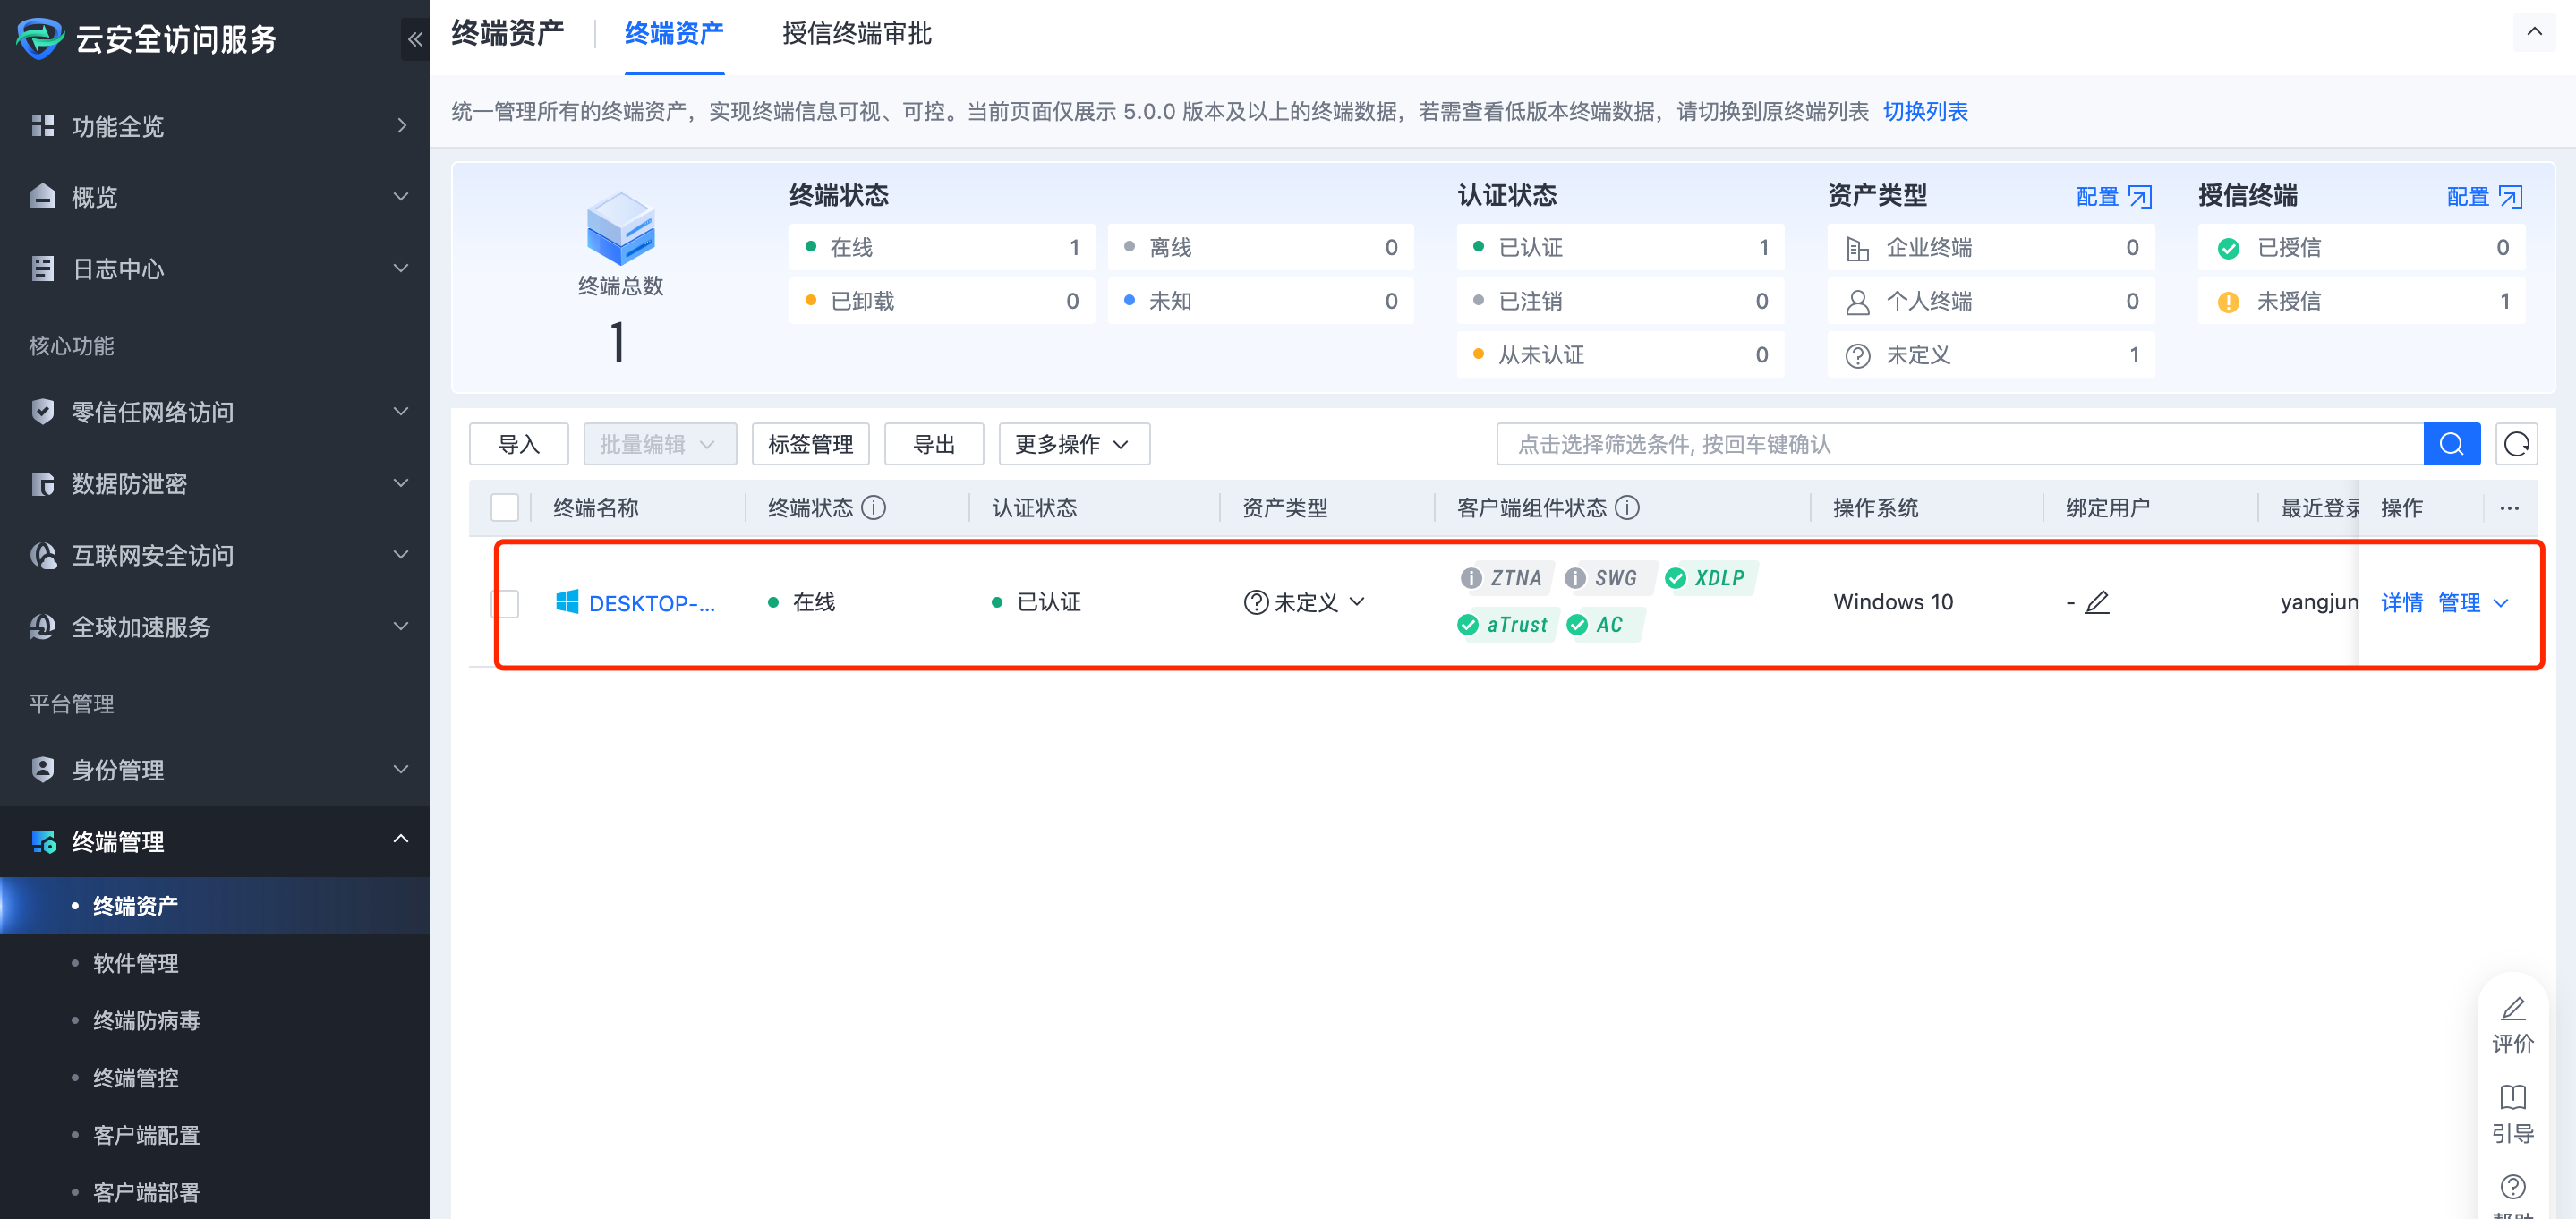
Task: Check the DESKTOP terminal row checkbox
Action: tap(507, 603)
